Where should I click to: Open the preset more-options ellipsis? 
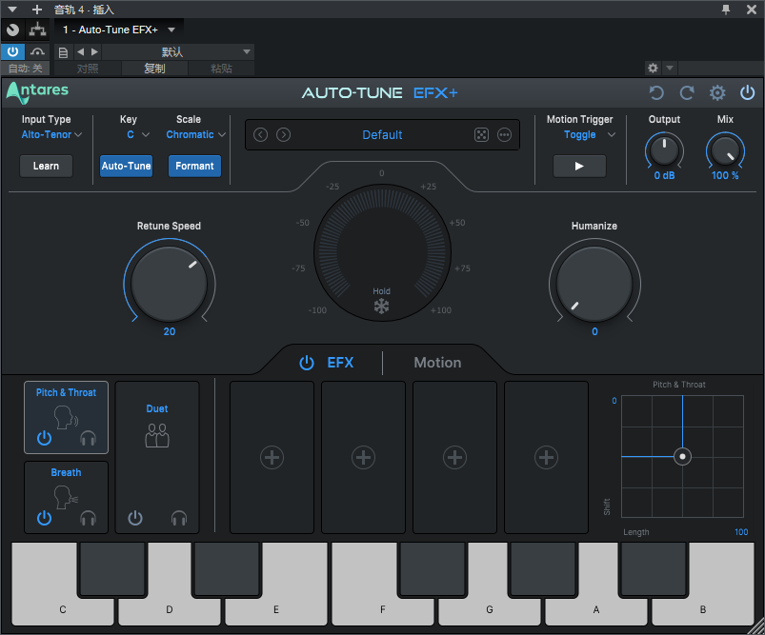(505, 134)
